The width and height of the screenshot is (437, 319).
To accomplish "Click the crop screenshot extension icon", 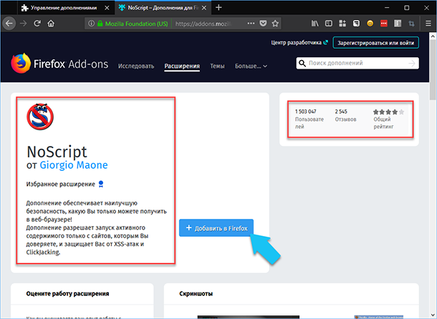I will [x=411, y=24].
